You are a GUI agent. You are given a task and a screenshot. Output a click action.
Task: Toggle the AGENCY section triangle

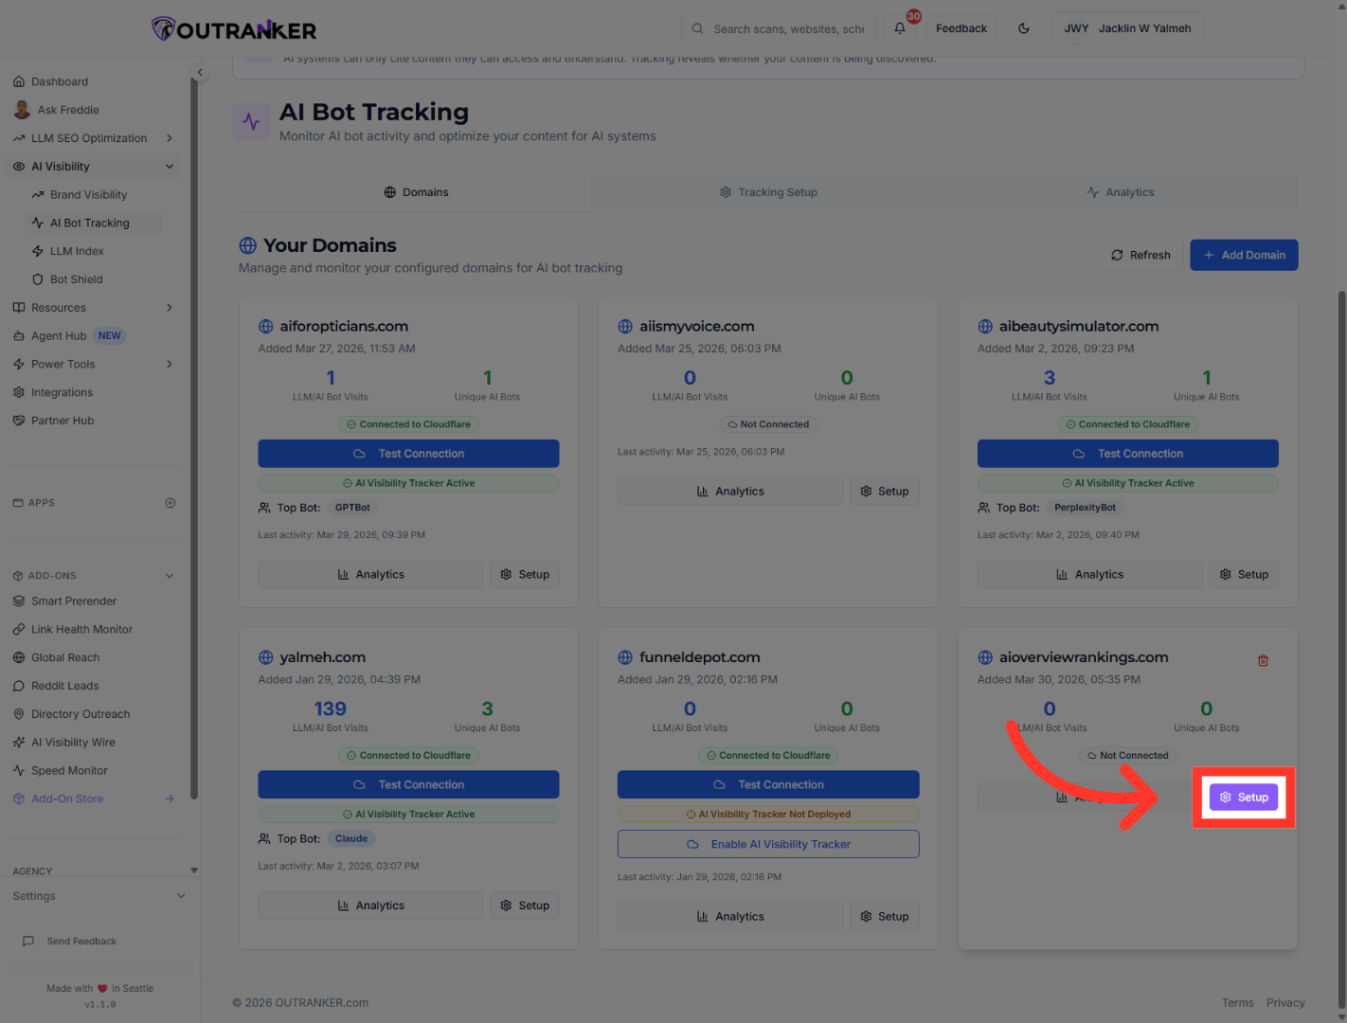(x=194, y=870)
